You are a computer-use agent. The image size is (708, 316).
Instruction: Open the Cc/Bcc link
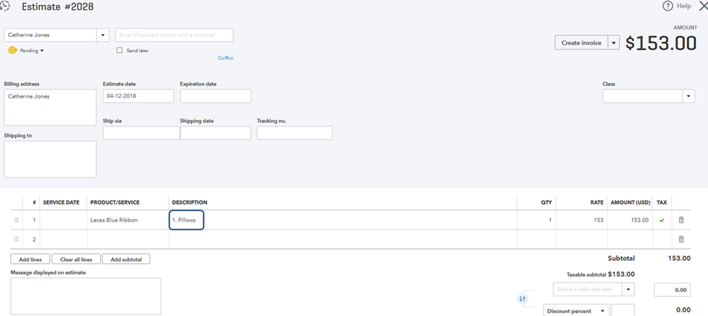(226, 58)
